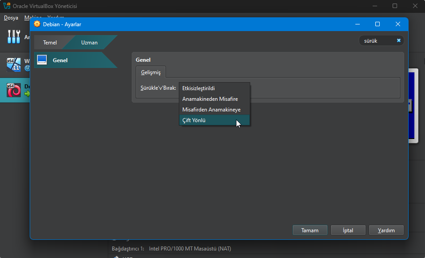
Task: Confirm settings with the Tamam button
Action: tap(310, 230)
